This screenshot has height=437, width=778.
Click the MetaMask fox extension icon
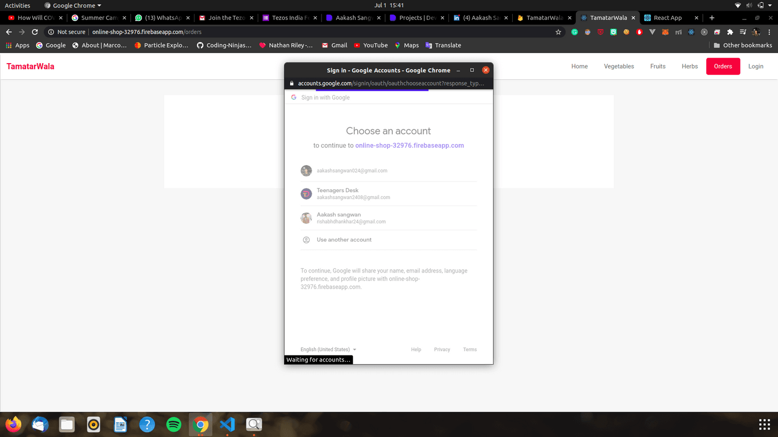[665, 32]
